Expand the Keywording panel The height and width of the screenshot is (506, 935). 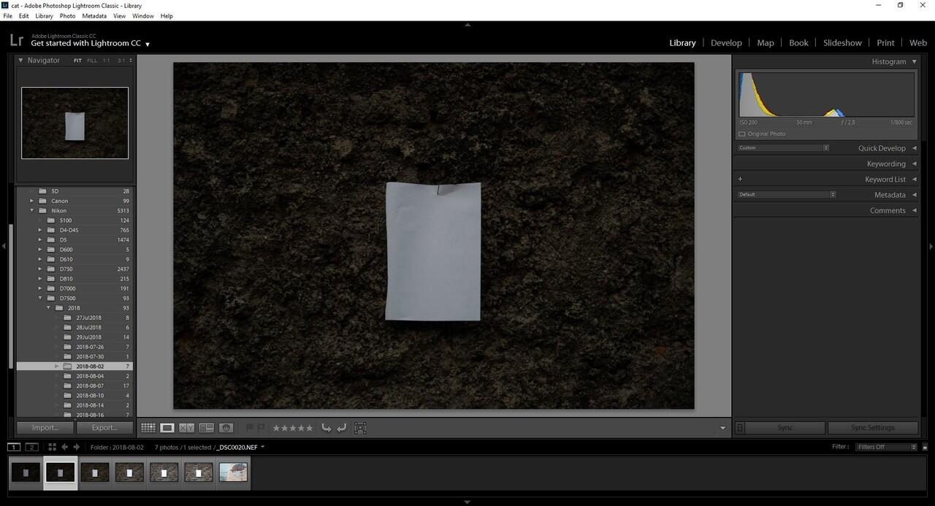tap(914, 164)
